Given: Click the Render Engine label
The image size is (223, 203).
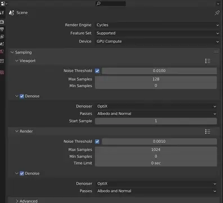Looking at the screenshot, I should [78, 25].
